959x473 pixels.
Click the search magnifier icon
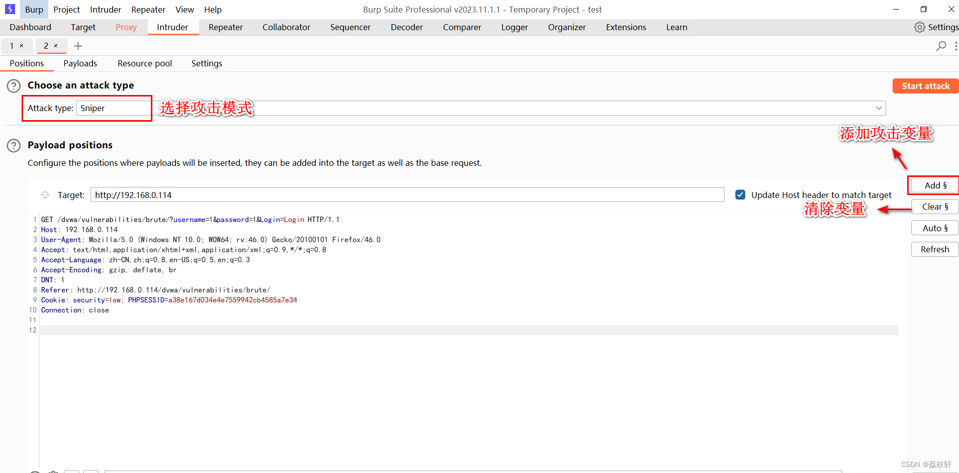point(941,46)
